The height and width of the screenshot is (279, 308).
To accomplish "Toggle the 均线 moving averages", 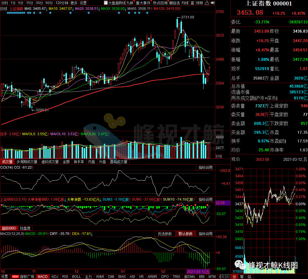I will point(185,3).
